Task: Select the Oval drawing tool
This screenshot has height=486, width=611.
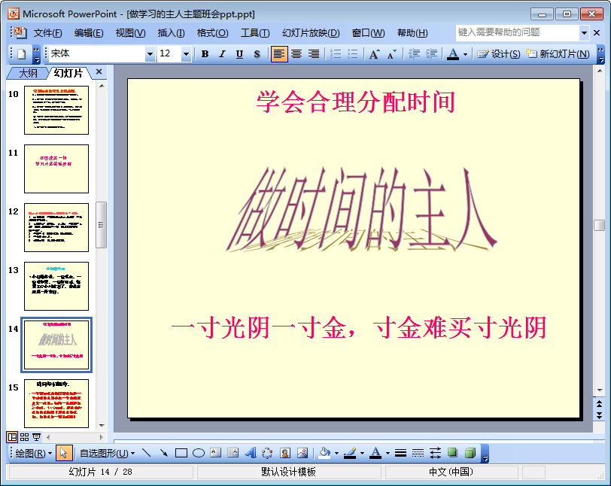Action: pos(199,453)
